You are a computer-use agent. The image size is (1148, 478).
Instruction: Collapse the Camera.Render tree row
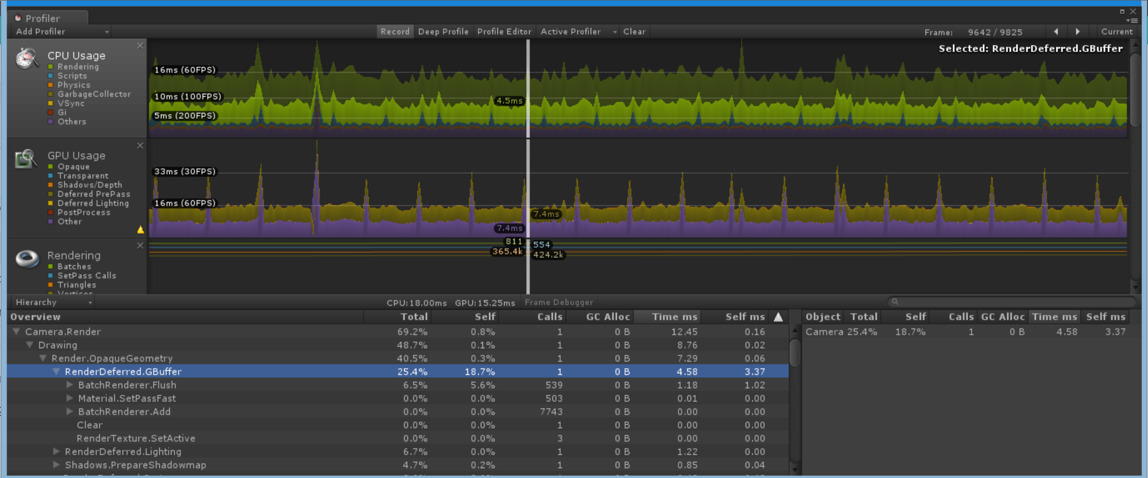[x=17, y=331]
